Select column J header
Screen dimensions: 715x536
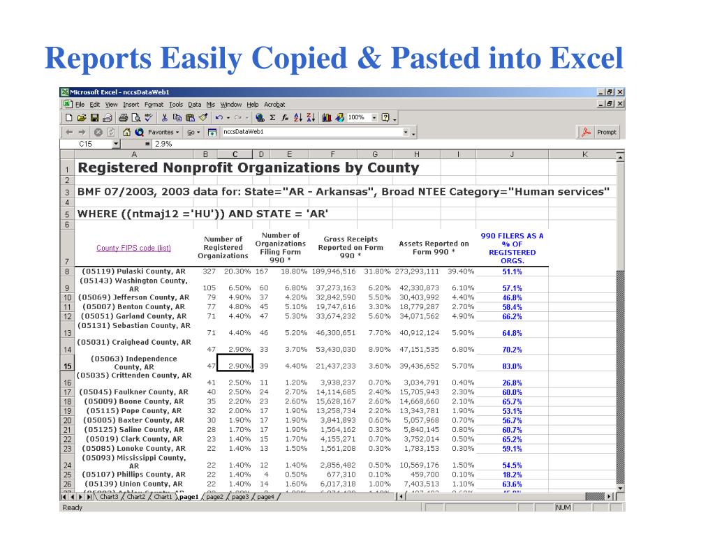point(512,154)
